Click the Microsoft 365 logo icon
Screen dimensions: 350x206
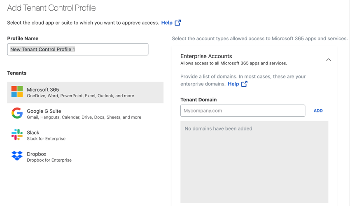coord(17,92)
